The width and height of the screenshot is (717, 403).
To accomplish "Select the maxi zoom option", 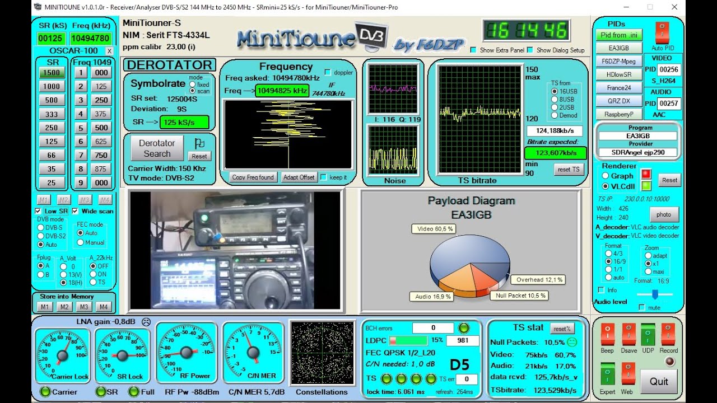I will pos(648,271).
